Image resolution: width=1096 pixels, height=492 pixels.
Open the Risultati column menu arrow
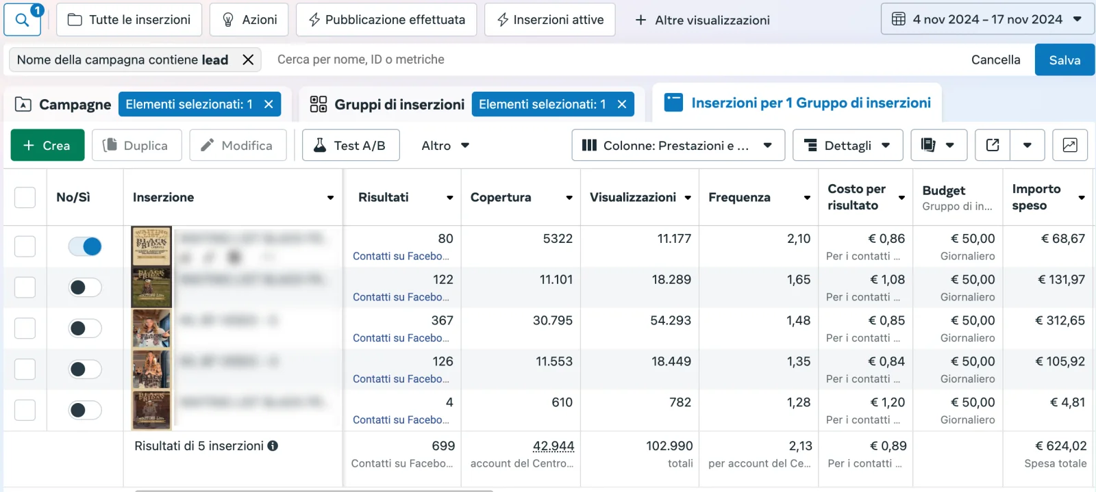tap(450, 198)
